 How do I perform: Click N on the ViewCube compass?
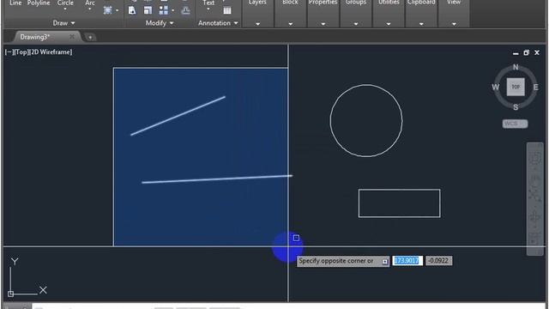(x=516, y=67)
